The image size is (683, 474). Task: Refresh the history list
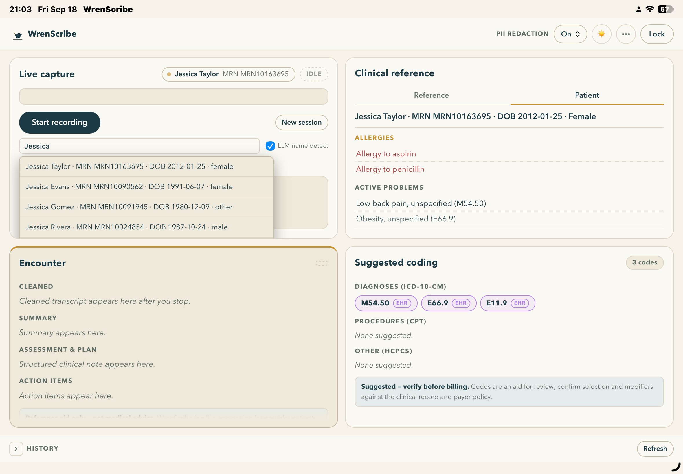[655, 449]
